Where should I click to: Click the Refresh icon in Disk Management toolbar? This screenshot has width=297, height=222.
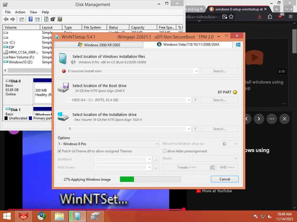pos(46,19)
